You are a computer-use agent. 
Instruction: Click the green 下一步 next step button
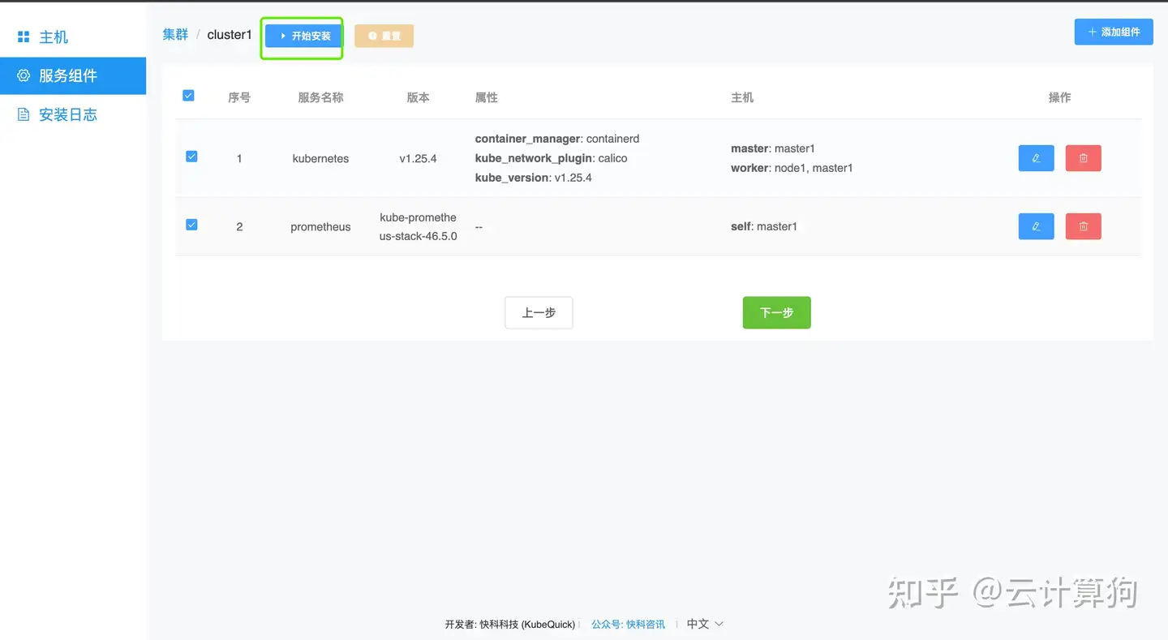[x=776, y=312]
